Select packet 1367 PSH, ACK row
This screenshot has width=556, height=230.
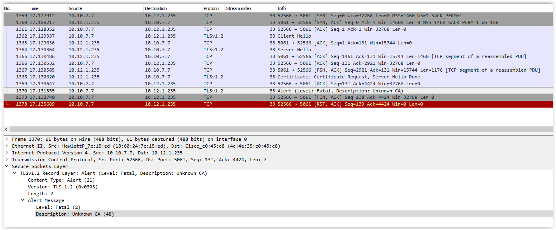click(278, 70)
